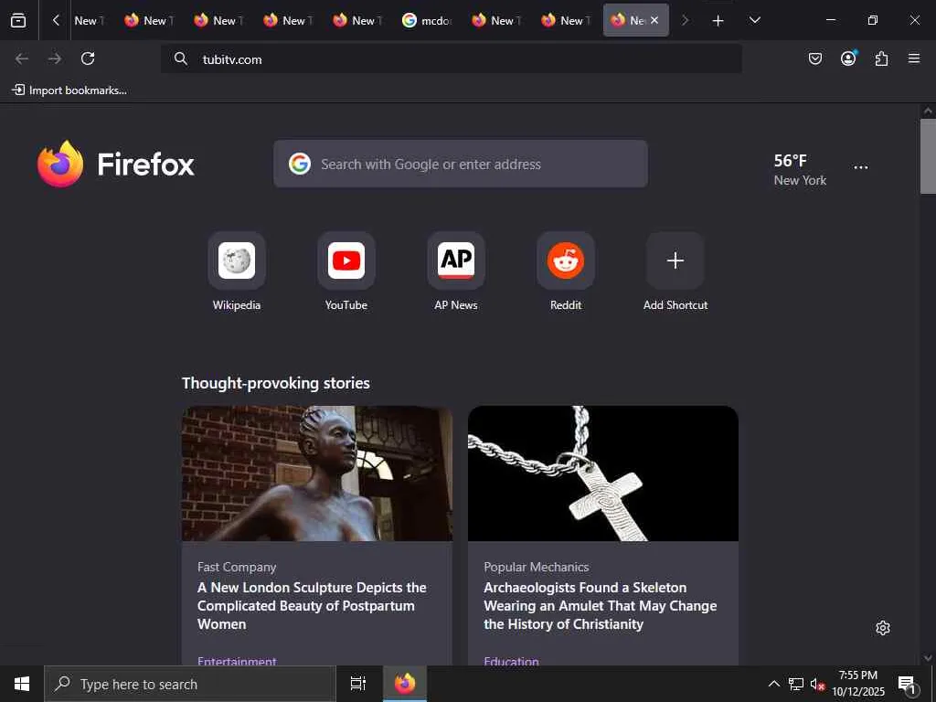Open the cross amulet story thumbnail
The height and width of the screenshot is (702, 936).
[603, 473]
